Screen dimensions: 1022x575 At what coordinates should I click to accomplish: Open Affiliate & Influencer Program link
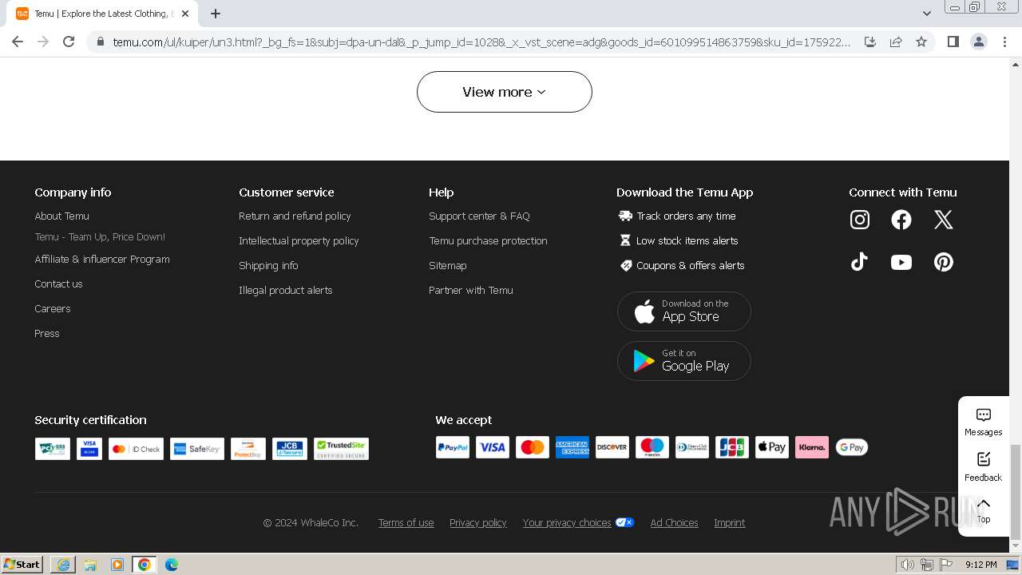point(102,259)
